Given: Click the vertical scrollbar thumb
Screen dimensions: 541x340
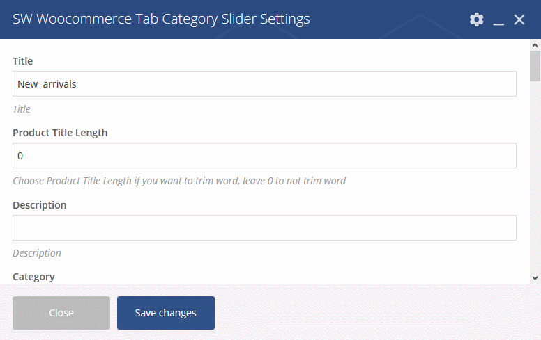Looking at the screenshot, I should pyautogui.click(x=535, y=66).
